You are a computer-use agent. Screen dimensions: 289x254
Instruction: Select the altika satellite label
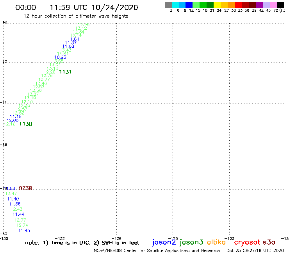[216, 242]
